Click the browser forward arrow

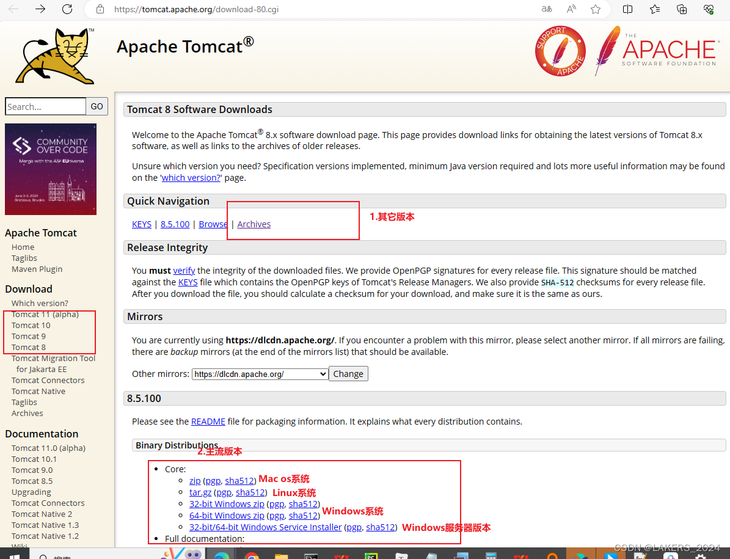(40, 9)
